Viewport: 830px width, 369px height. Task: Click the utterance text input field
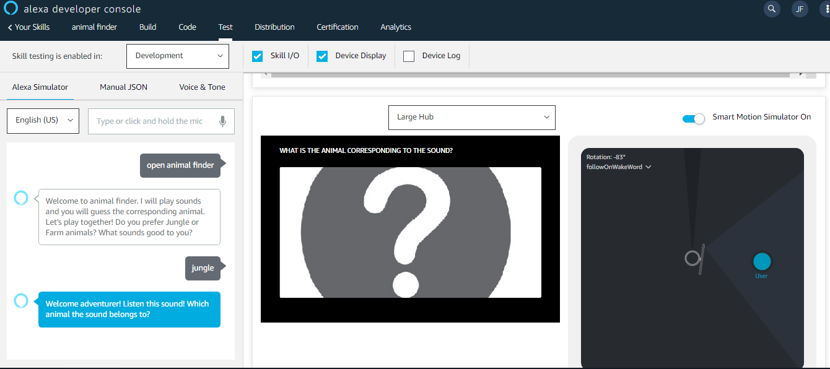click(161, 121)
